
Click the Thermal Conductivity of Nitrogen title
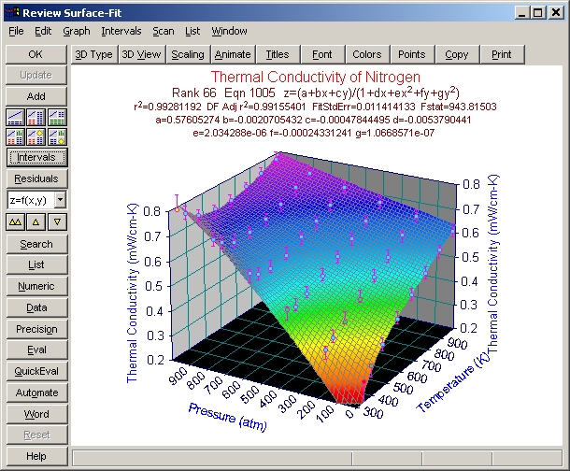tap(315, 77)
